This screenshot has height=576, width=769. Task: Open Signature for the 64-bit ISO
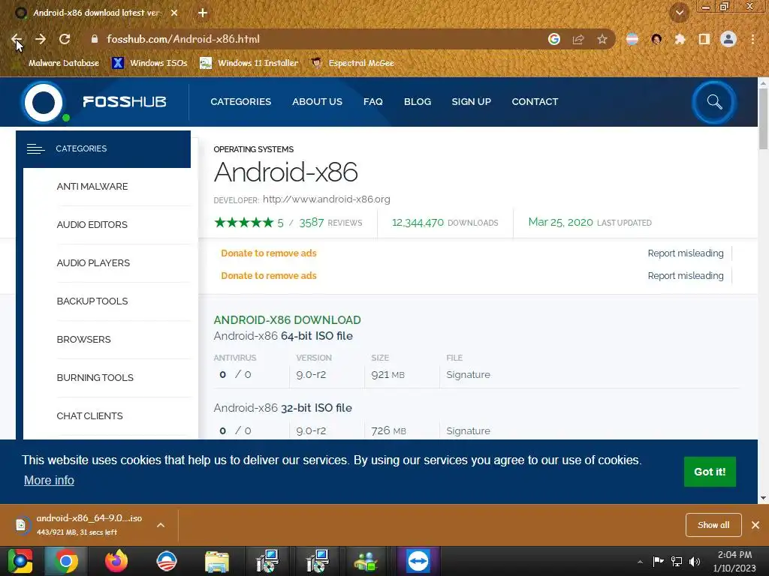pyautogui.click(x=468, y=375)
